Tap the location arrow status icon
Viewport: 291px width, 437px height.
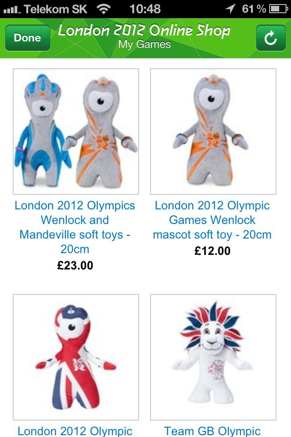pos(230,9)
